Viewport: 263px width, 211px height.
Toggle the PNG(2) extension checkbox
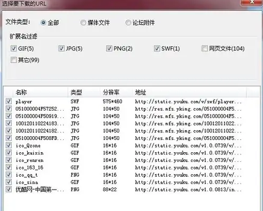pyautogui.click(x=109, y=48)
